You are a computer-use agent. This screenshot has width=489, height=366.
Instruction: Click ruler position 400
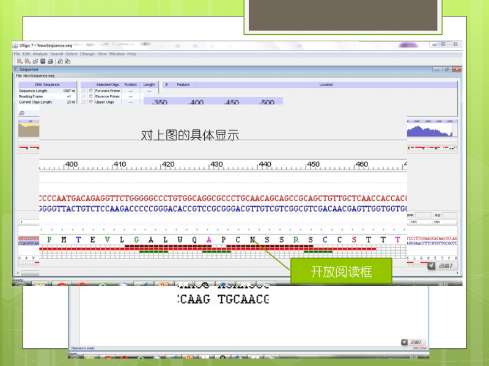(x=72, y=164)
